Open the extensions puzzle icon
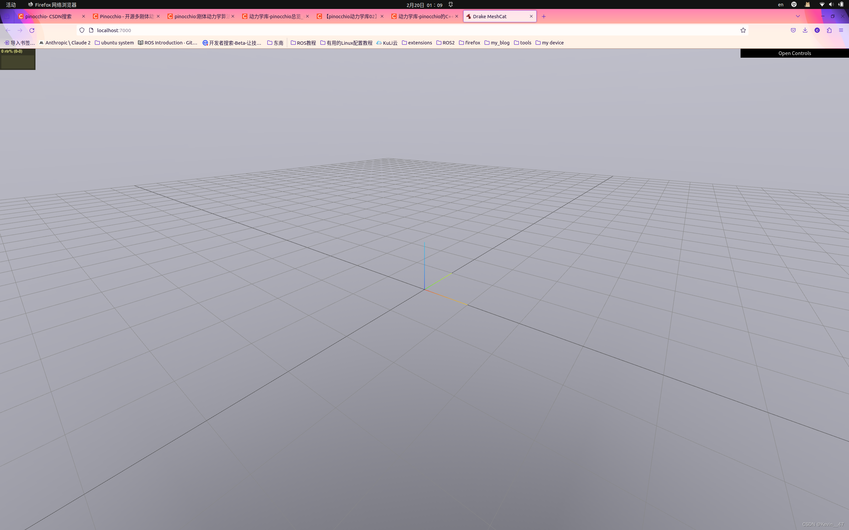 pos(829,30)
